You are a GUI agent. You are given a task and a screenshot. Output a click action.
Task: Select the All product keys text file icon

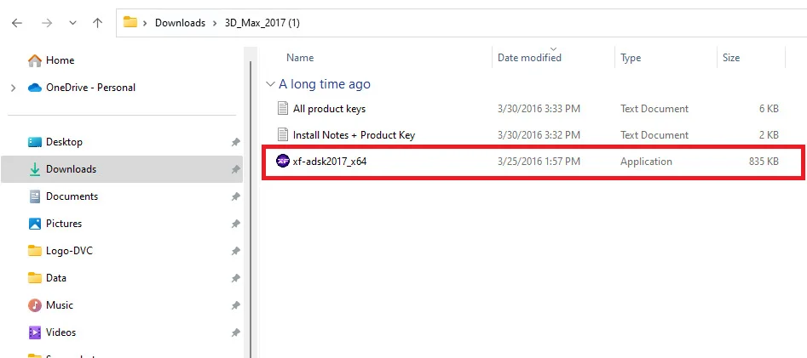pos(283,108)
